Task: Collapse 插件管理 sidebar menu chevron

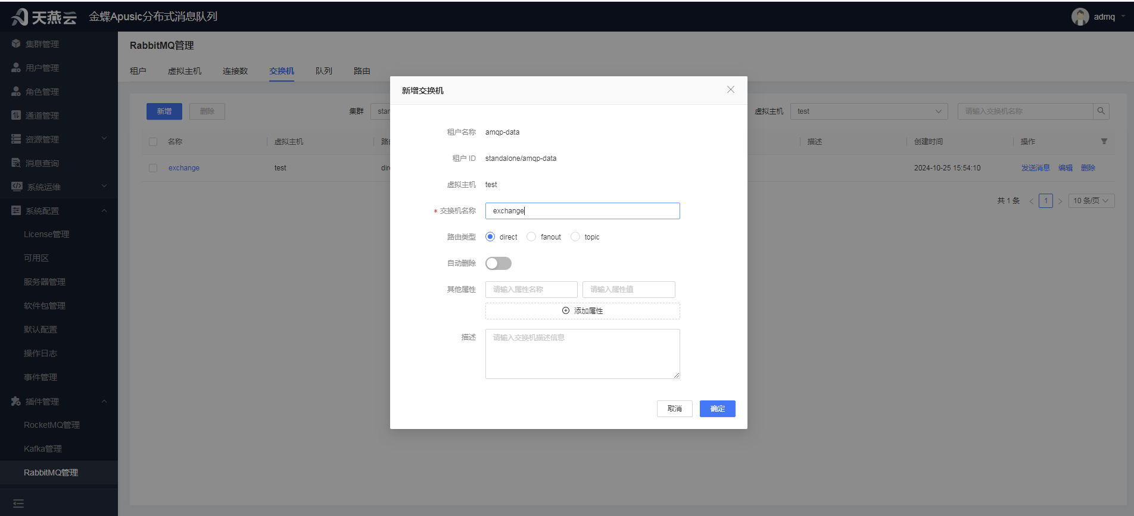Action: [104, 401]
